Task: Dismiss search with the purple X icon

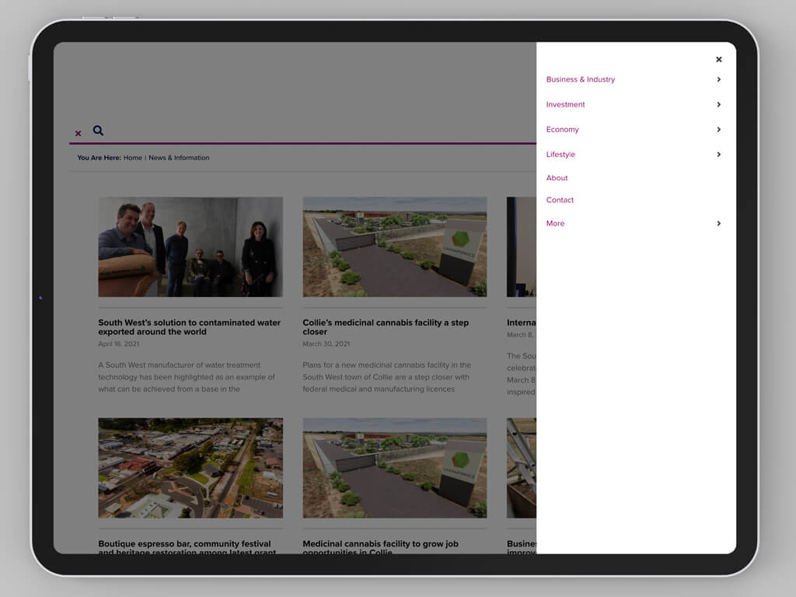Action: [x=78, y=134]
